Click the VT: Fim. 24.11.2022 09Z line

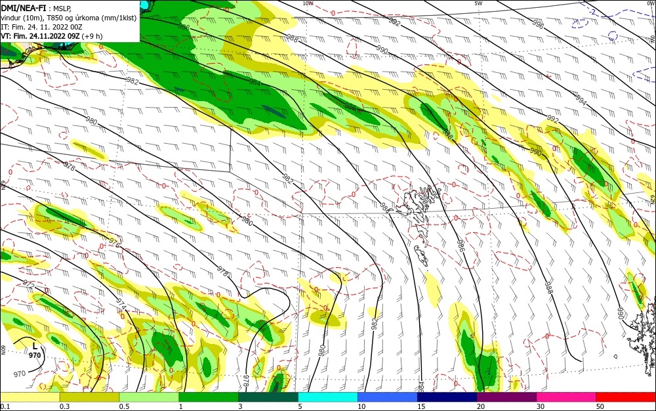[51, 36]
